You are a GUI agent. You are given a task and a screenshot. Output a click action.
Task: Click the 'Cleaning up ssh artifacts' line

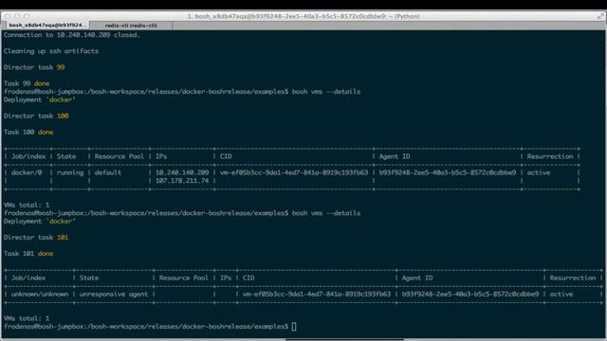(51, 51)
